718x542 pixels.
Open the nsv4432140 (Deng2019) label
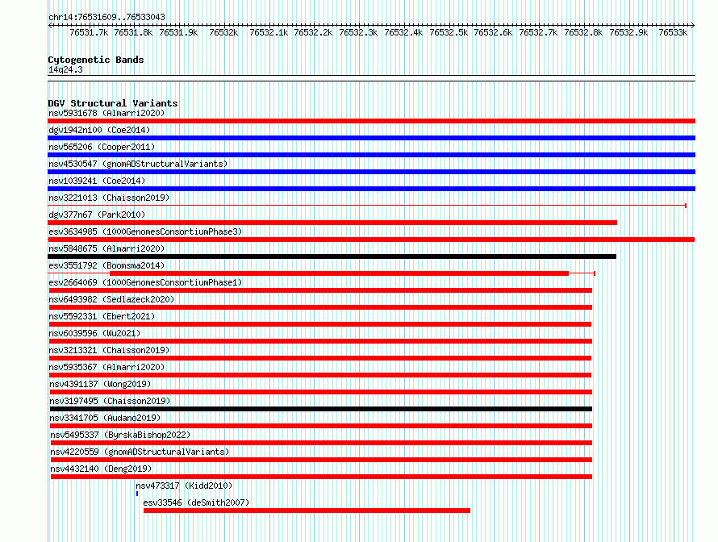[101, 469]
